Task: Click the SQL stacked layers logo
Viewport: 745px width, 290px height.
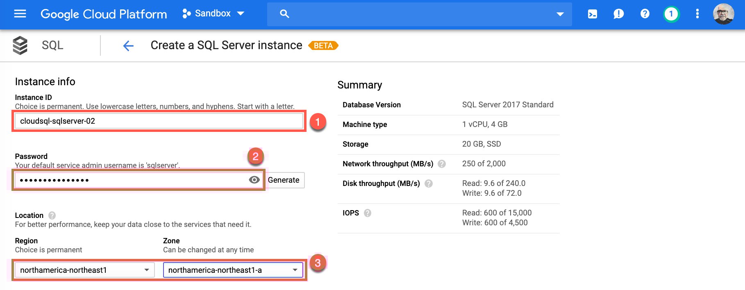Action: click(x=20, y=45)
